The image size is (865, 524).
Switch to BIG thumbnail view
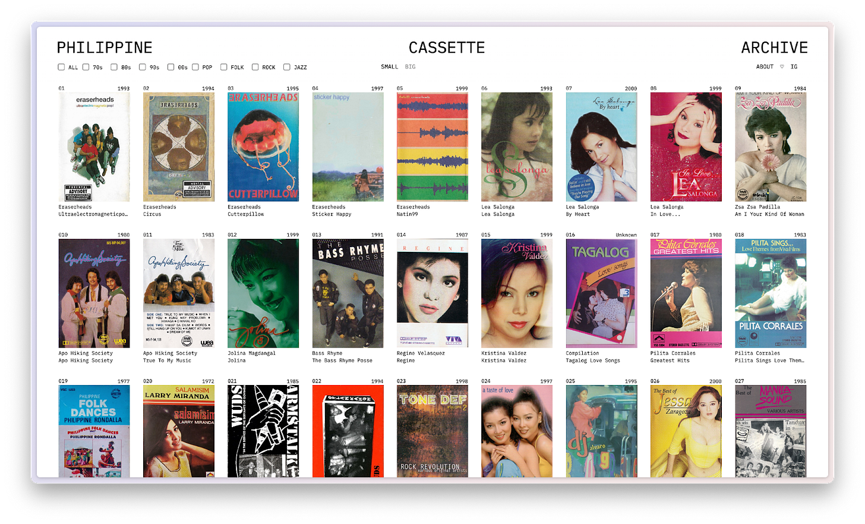click(411, 67)
